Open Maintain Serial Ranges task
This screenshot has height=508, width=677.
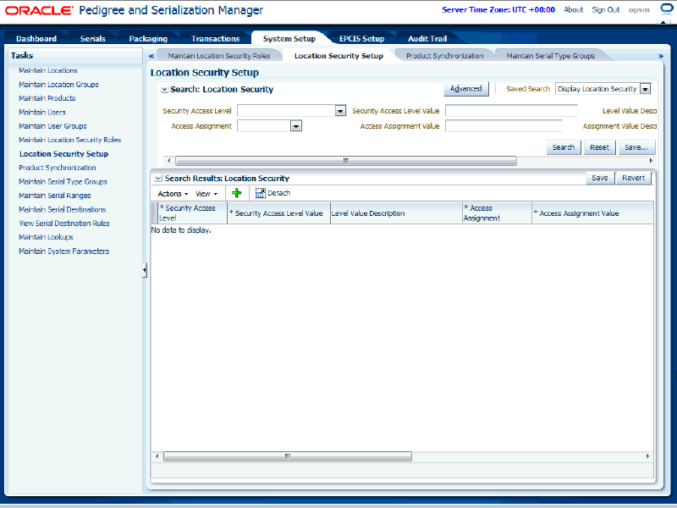pyautogui.click(x=55, y=196)
